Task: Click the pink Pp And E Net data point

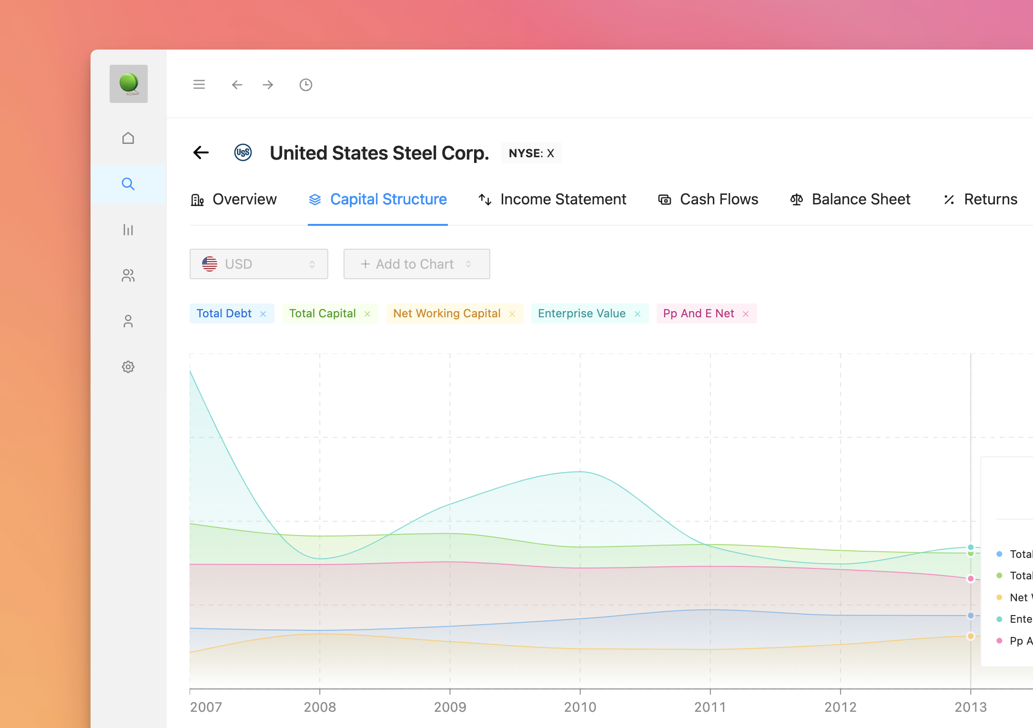Action: coord(971,578)
